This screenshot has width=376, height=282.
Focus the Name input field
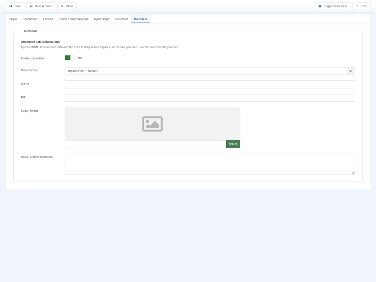coord(210,84)
